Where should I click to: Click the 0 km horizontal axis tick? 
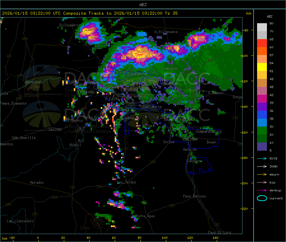coord(38,238)
